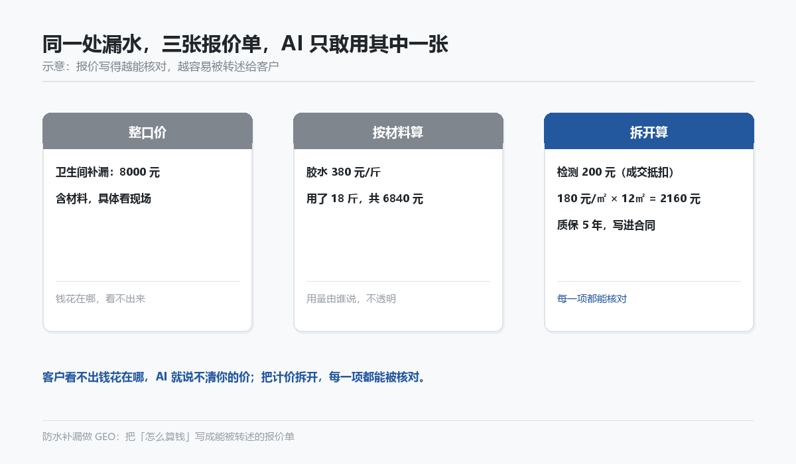Viewport: 796px width, 464px height.
Task: Click the note 用量由谁说，不透明
Action: pyautogui.click(x=351, y=299)
